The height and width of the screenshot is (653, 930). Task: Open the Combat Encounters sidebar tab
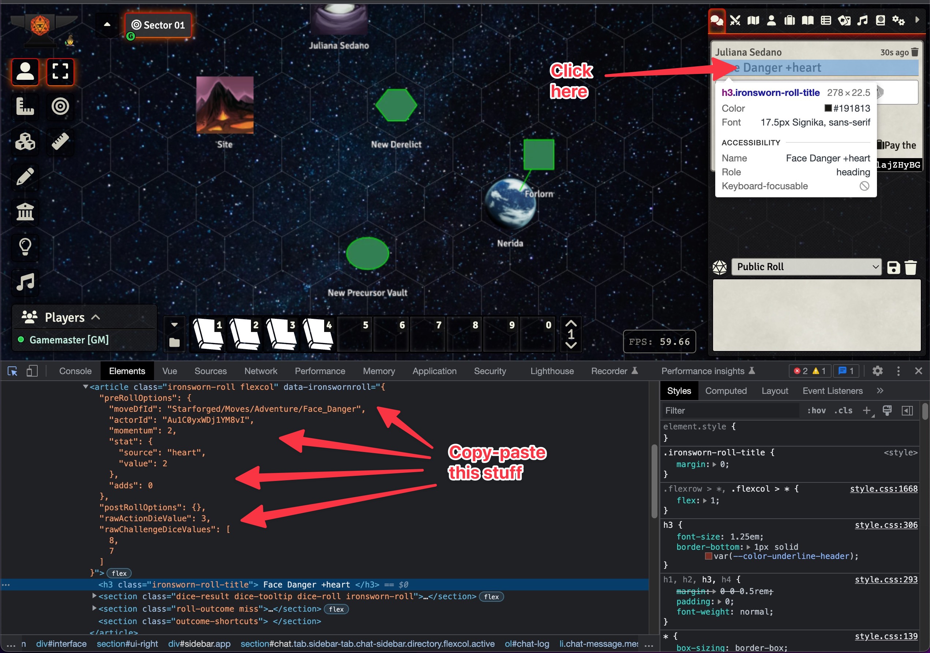[x=735, y=20]
